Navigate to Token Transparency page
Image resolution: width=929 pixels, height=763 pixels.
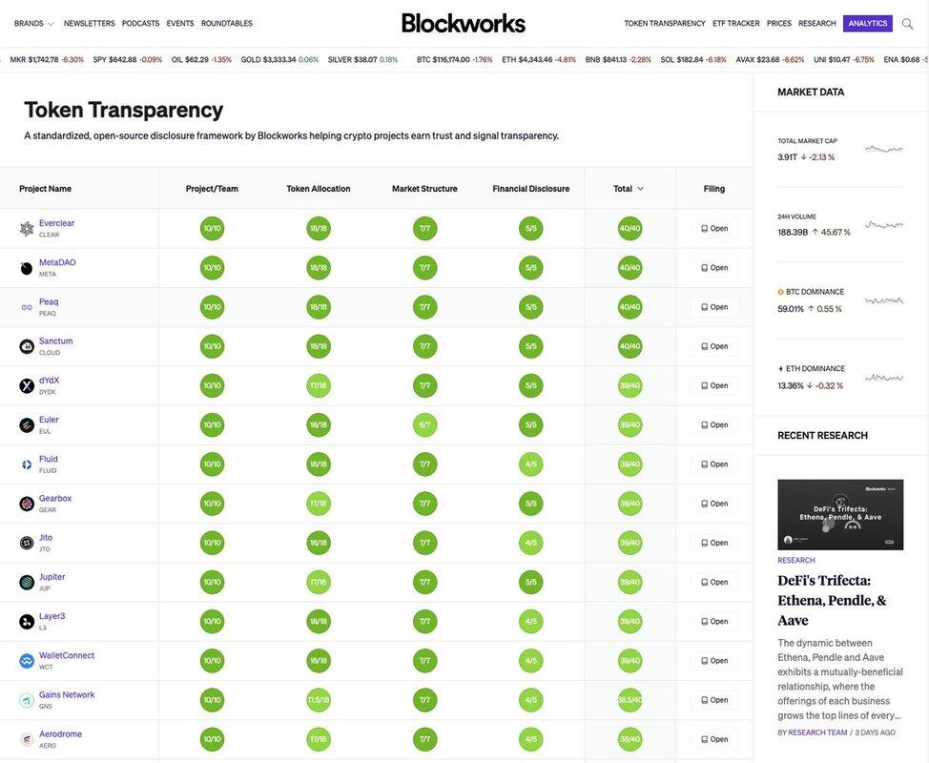[664, 24]
